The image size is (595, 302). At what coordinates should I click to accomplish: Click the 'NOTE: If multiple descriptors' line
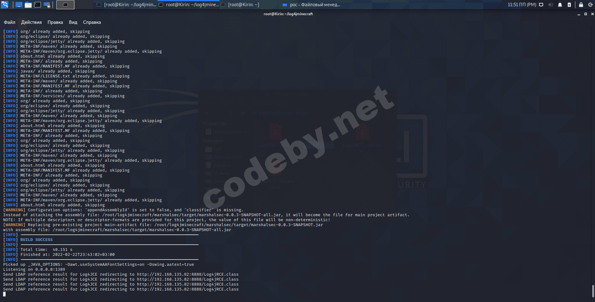click(x=167, y=220)
